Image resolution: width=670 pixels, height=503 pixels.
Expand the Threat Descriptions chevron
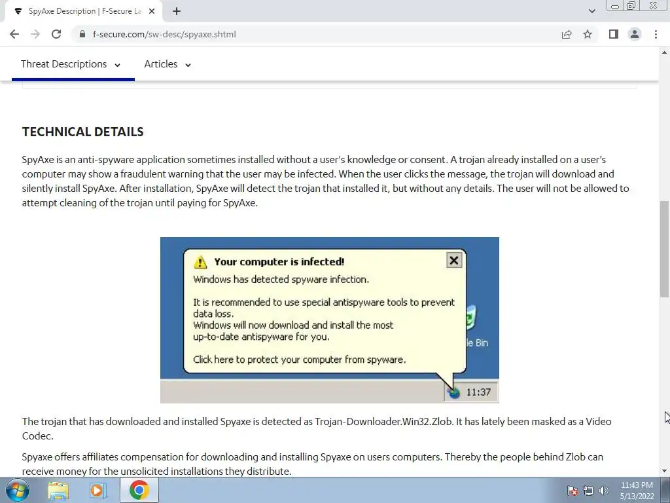(118, 65)
